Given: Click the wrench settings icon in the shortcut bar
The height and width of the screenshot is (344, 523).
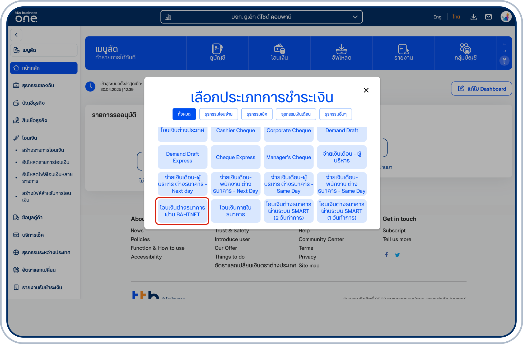Looking at the screenshot, I should [x=504, y=61].
